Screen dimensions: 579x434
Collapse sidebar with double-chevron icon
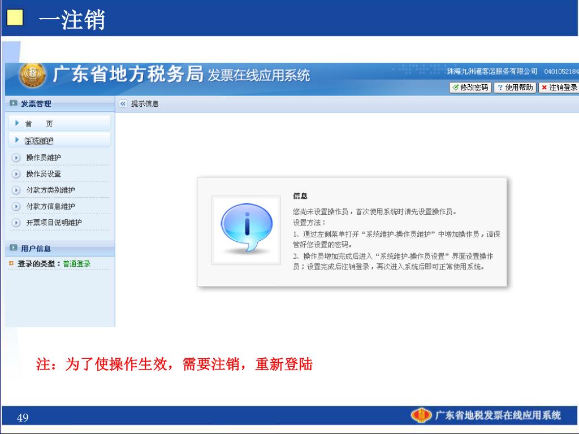click(123, 104)
